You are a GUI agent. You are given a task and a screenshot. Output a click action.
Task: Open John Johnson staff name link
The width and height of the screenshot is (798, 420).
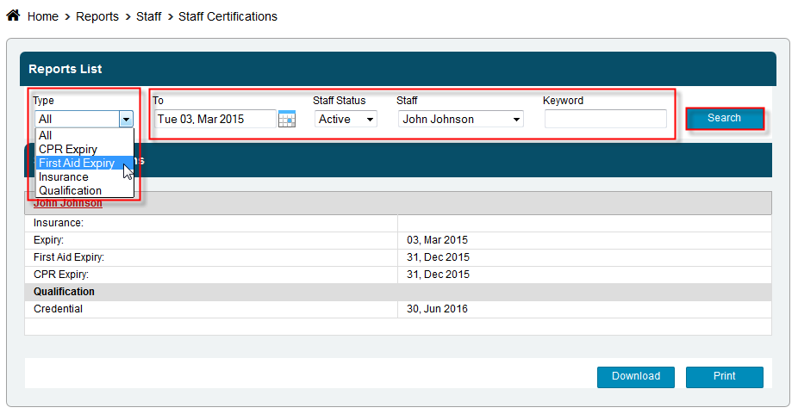67,203
